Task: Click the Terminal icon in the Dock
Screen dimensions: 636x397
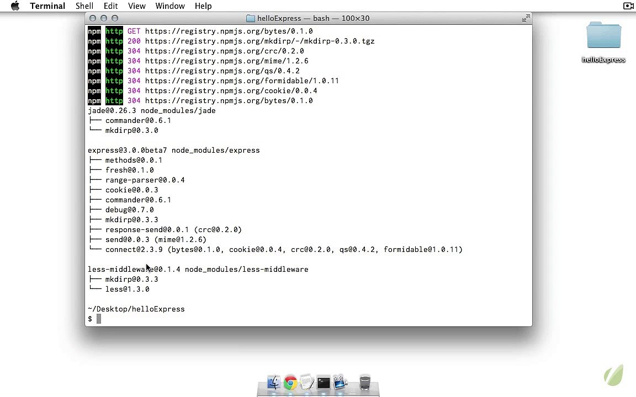Action: (x=324, y=383)
